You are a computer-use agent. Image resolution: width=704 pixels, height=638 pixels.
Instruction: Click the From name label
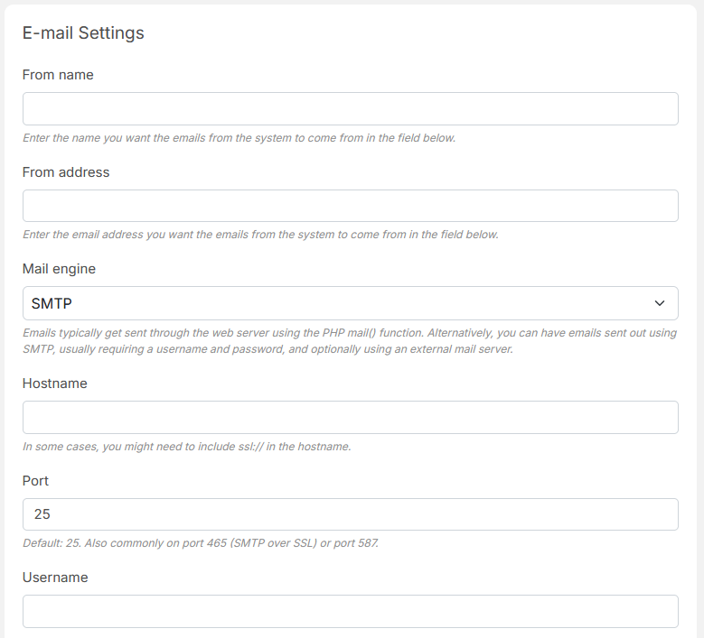coord(58,75)
